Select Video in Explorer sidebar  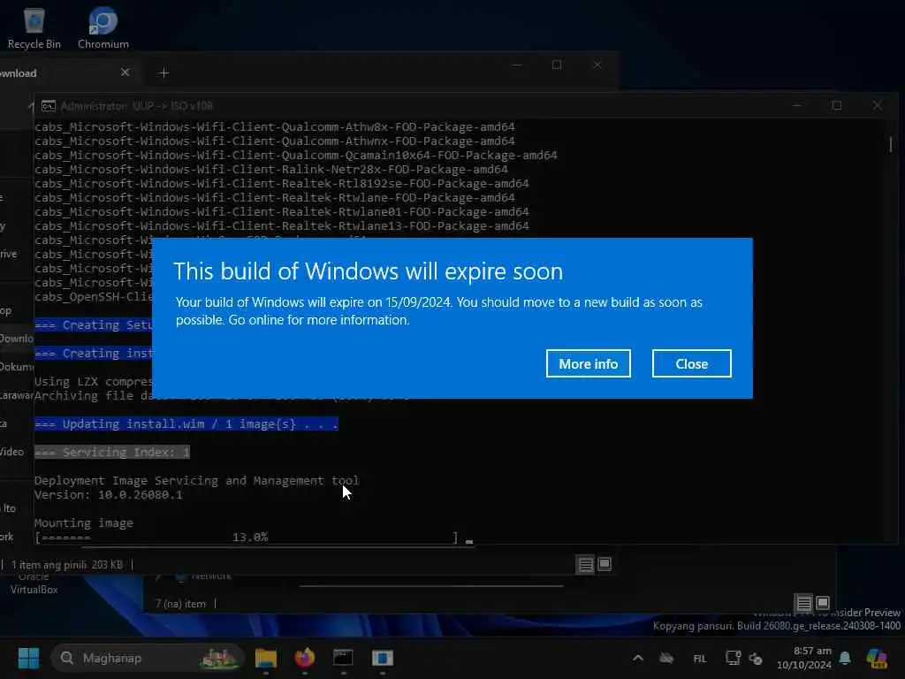pyautogui.click(x=12, y=452)
